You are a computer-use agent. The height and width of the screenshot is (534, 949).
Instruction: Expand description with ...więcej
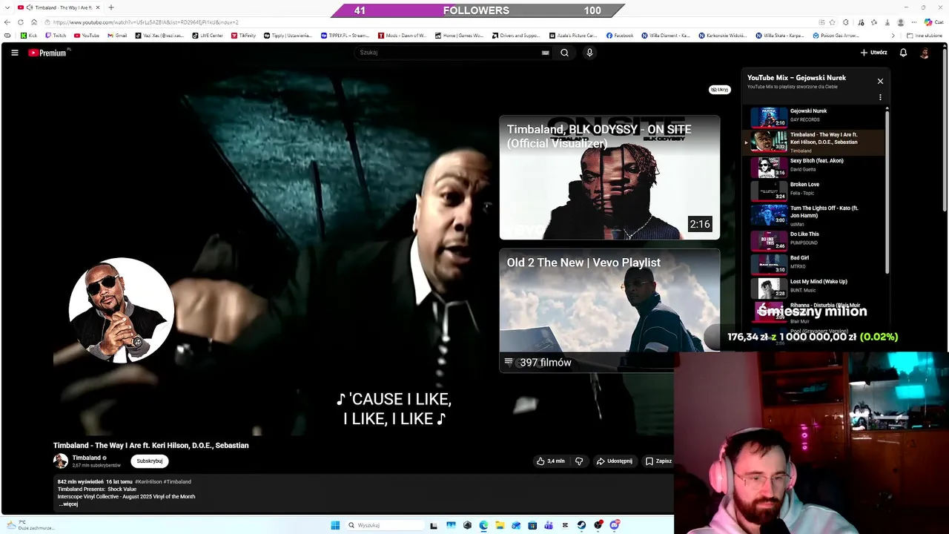68,504
